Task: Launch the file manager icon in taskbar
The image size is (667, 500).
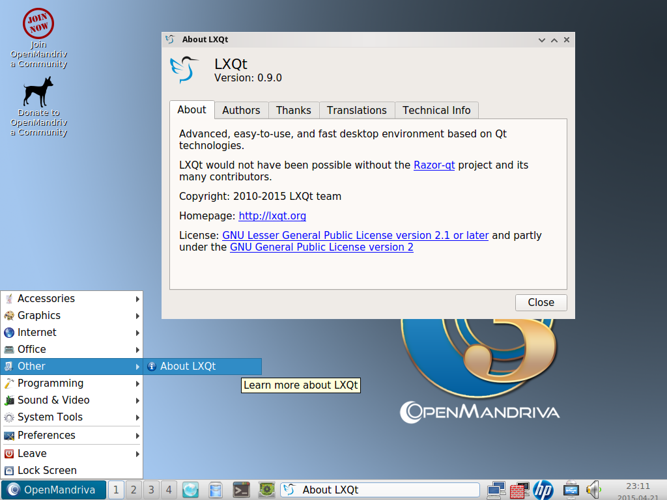Action: coord(216,490)
